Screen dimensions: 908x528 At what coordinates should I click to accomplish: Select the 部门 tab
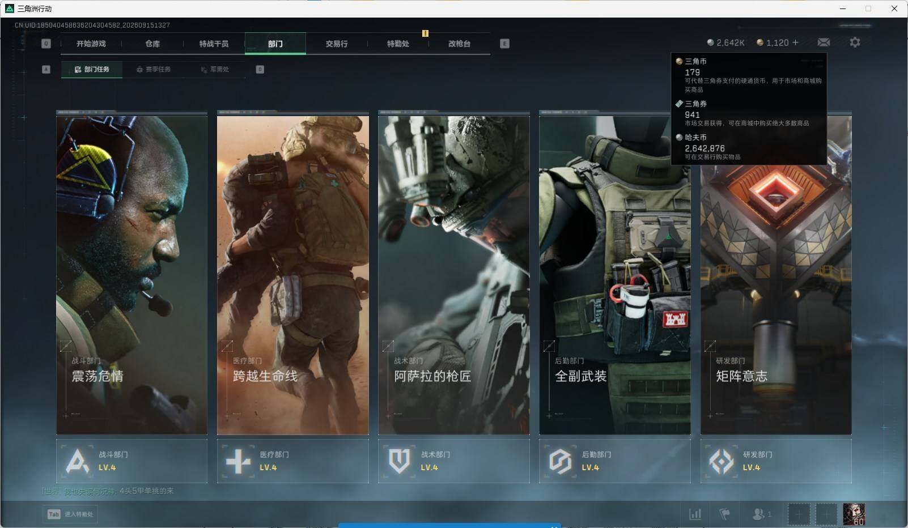[275, 44]
